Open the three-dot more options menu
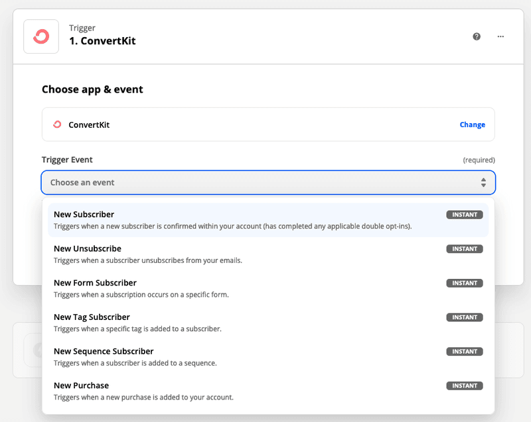The width and height of the screenshot is (531, 422). click(500, 36)
